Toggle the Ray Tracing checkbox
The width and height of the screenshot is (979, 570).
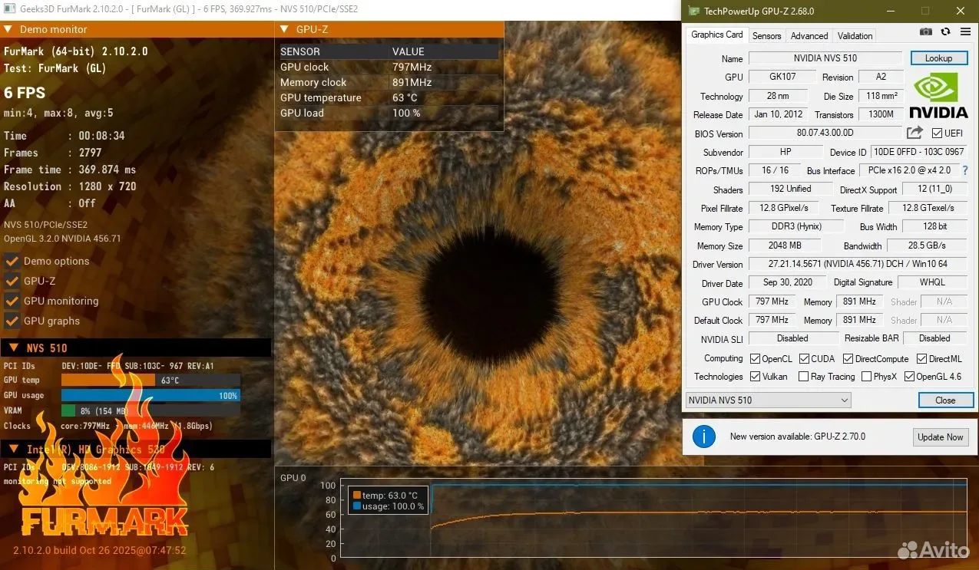(803, 377)
